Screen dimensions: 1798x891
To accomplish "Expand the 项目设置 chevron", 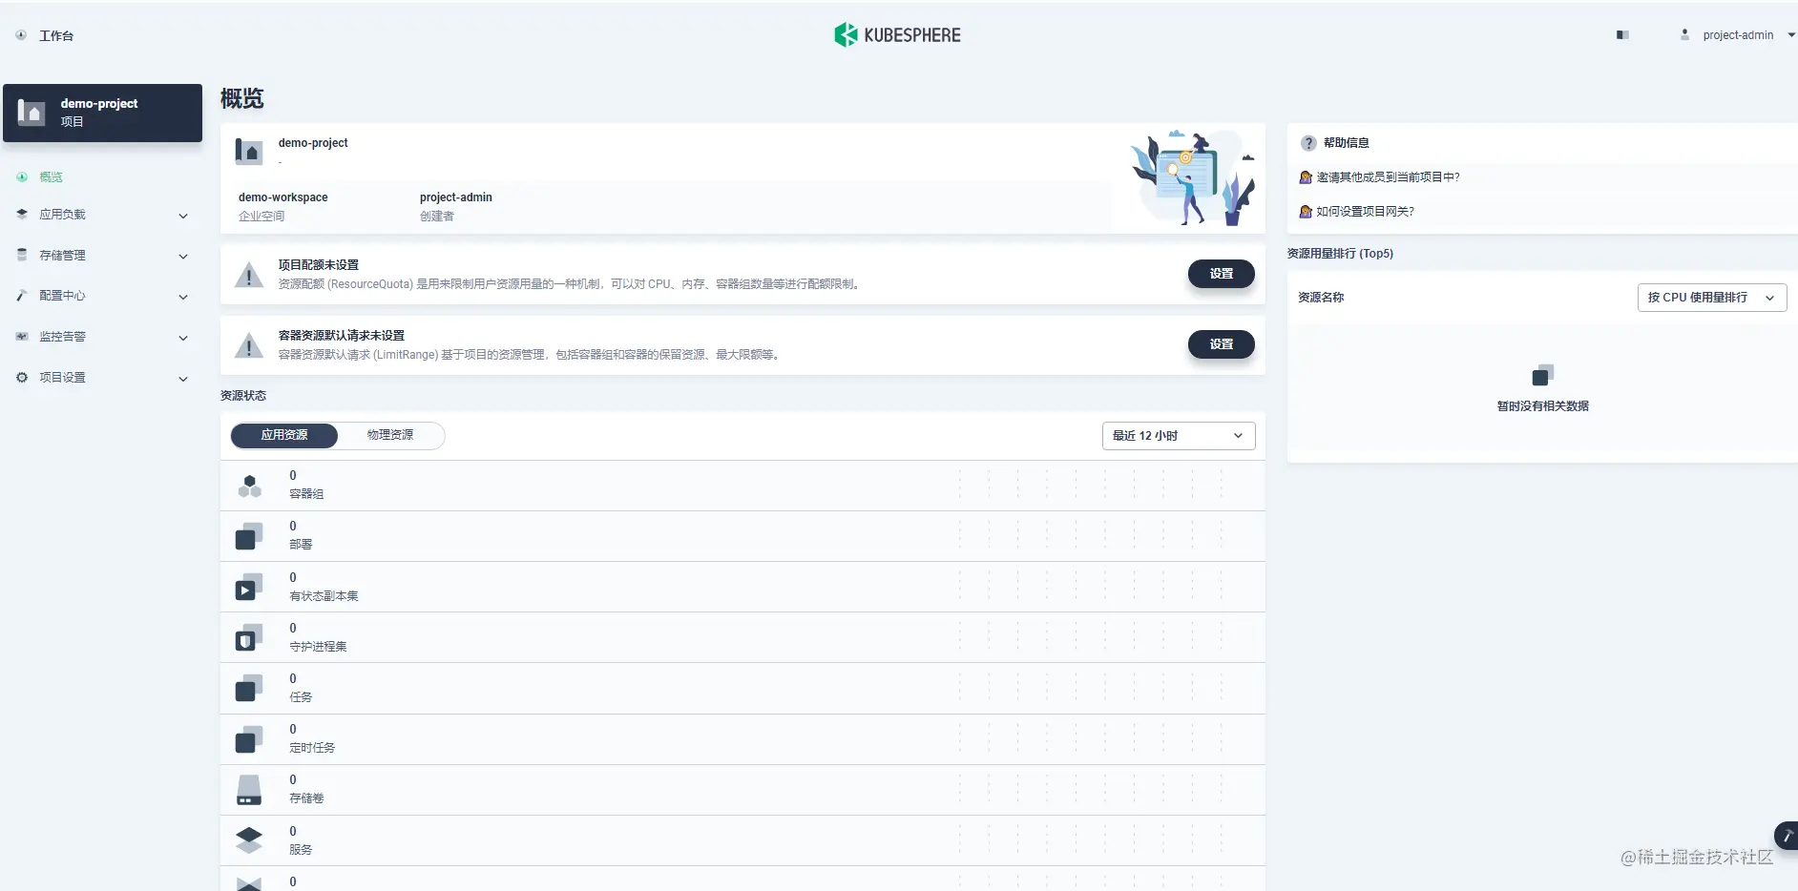I will (183, 379).
